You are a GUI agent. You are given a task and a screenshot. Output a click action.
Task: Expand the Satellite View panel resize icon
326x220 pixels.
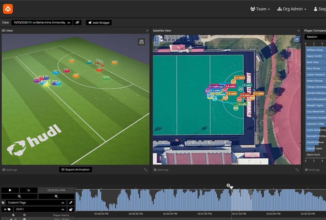point(297,170)
